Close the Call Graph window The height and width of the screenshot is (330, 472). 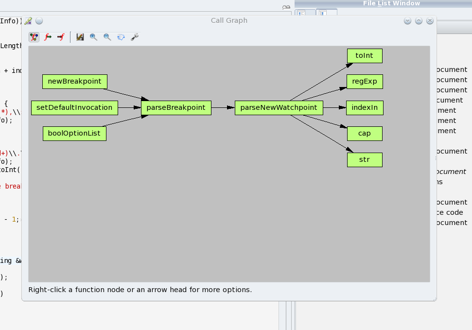click(x=430, y=21)
